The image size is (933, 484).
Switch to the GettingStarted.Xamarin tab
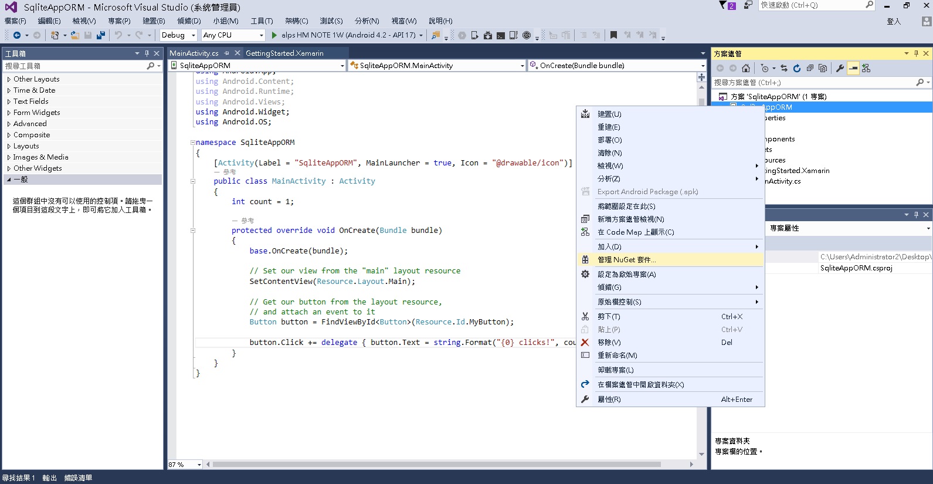tap(284, 53)
